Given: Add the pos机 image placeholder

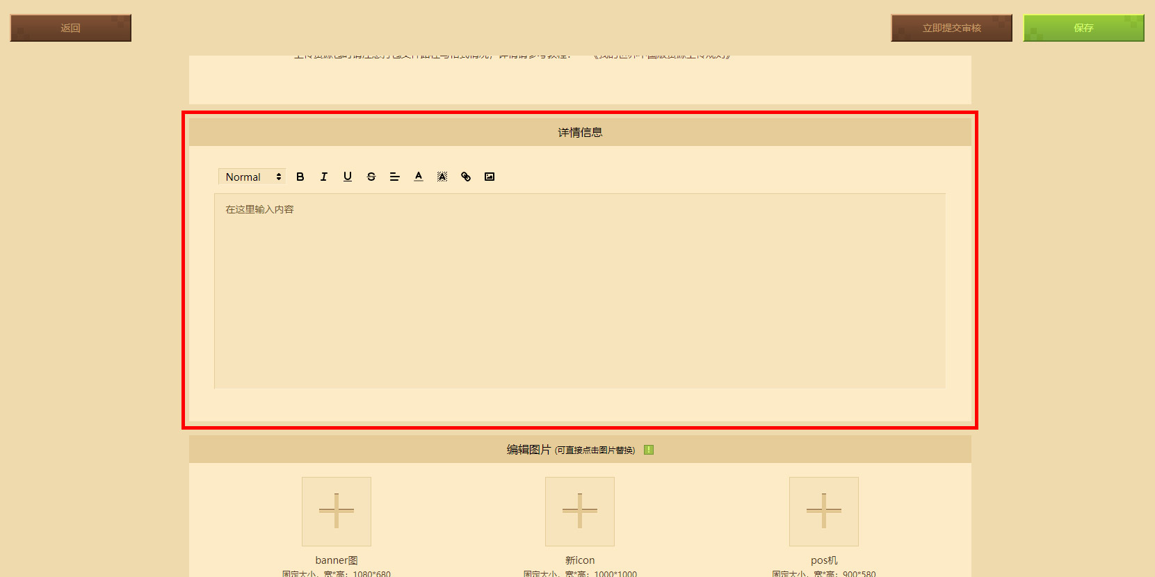Looking at the screenshot, I should 824,512.
